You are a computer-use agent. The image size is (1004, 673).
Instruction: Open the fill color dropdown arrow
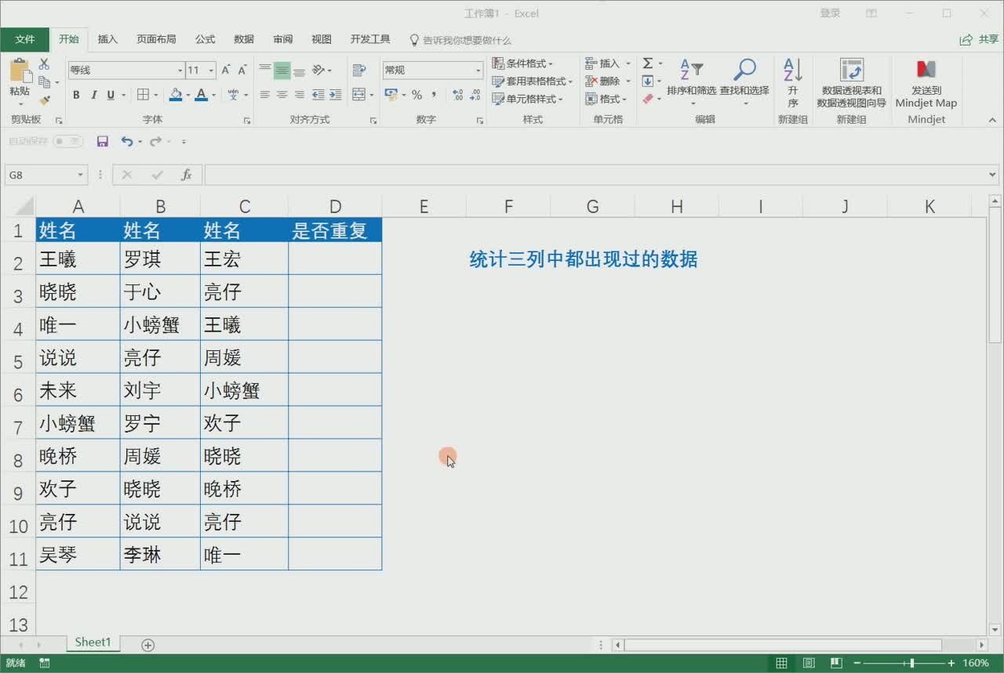click(188, 96)
